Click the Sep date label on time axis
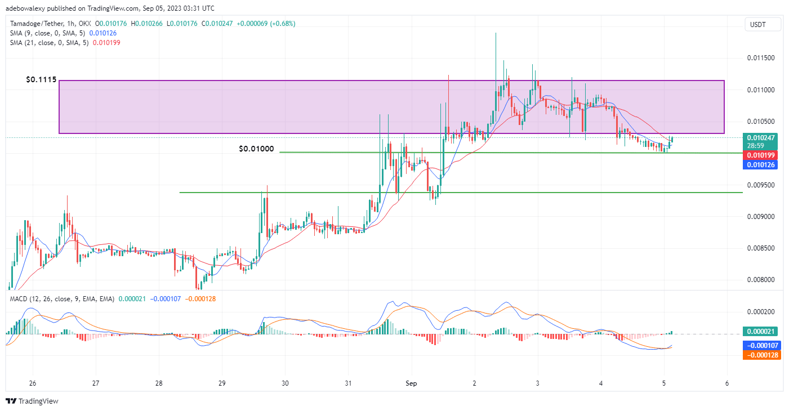789x411 pixels. tap(412, 383)
